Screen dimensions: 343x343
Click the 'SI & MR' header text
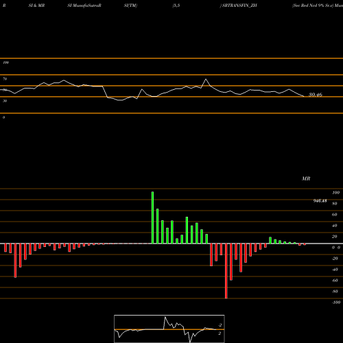[36, 5]
